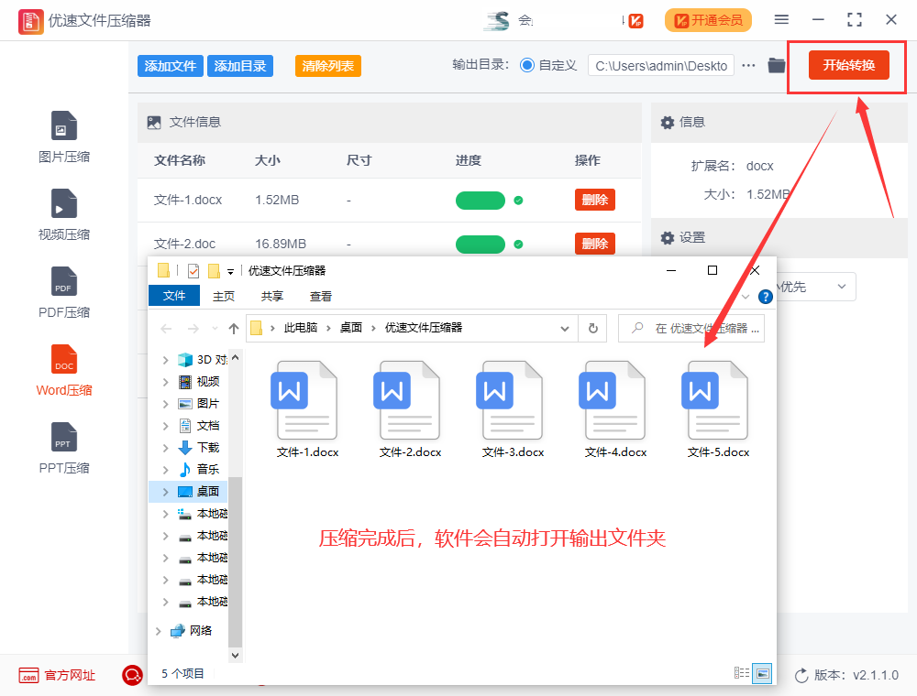The width and height of the screenshot is (917, 696).
Task: Open the 优先 priority dropdown in settings
Action: [816, 287]
